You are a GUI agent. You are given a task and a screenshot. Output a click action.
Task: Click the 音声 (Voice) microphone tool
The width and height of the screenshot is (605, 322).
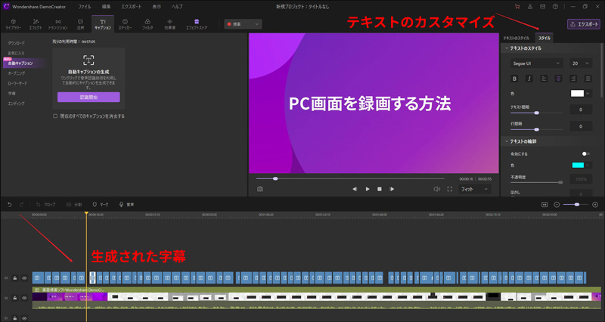coord(126,204)
